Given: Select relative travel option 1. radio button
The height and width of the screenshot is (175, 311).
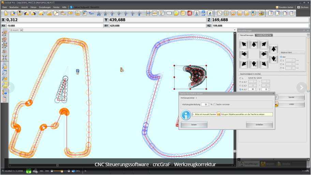Looking at the screenshot, I should pyautogui.click(x=281, y=60).
